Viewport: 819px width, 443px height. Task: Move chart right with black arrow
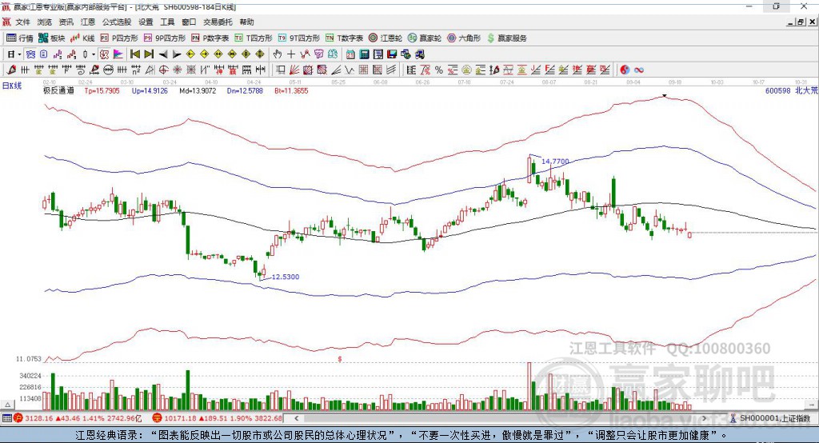pyautogui.click(x=177, y=54)
